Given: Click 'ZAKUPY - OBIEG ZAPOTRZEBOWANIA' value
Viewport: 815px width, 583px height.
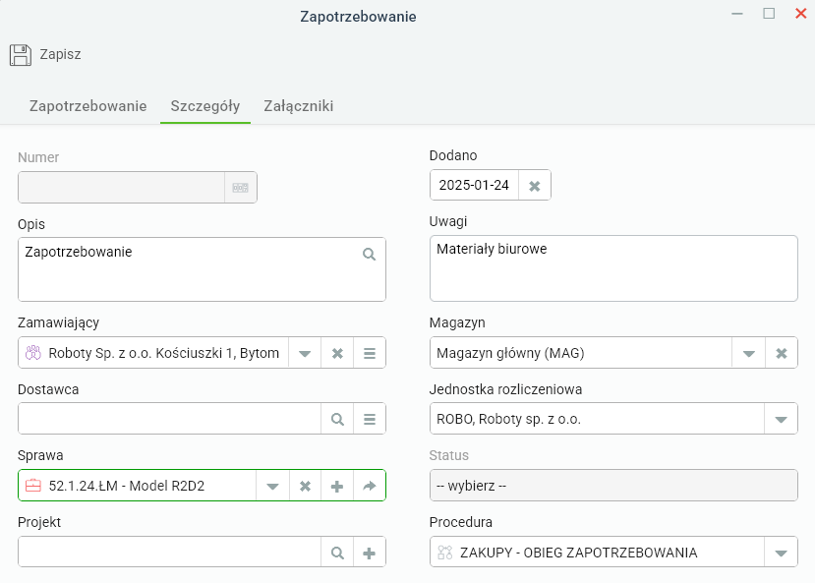Looking at the screenshot, I should click(578, 553).
